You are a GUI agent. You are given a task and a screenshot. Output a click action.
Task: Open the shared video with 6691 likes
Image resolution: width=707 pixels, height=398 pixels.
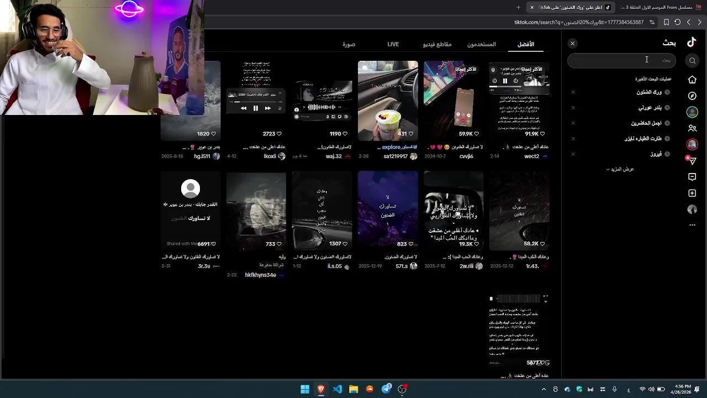pyautogui.click(x=191, y=211)
